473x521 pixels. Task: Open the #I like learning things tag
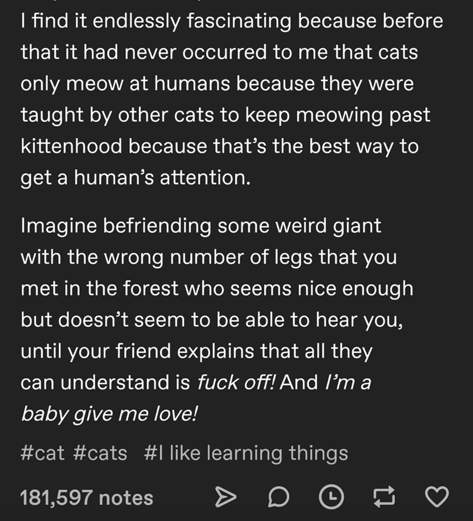tap(246, 454)
